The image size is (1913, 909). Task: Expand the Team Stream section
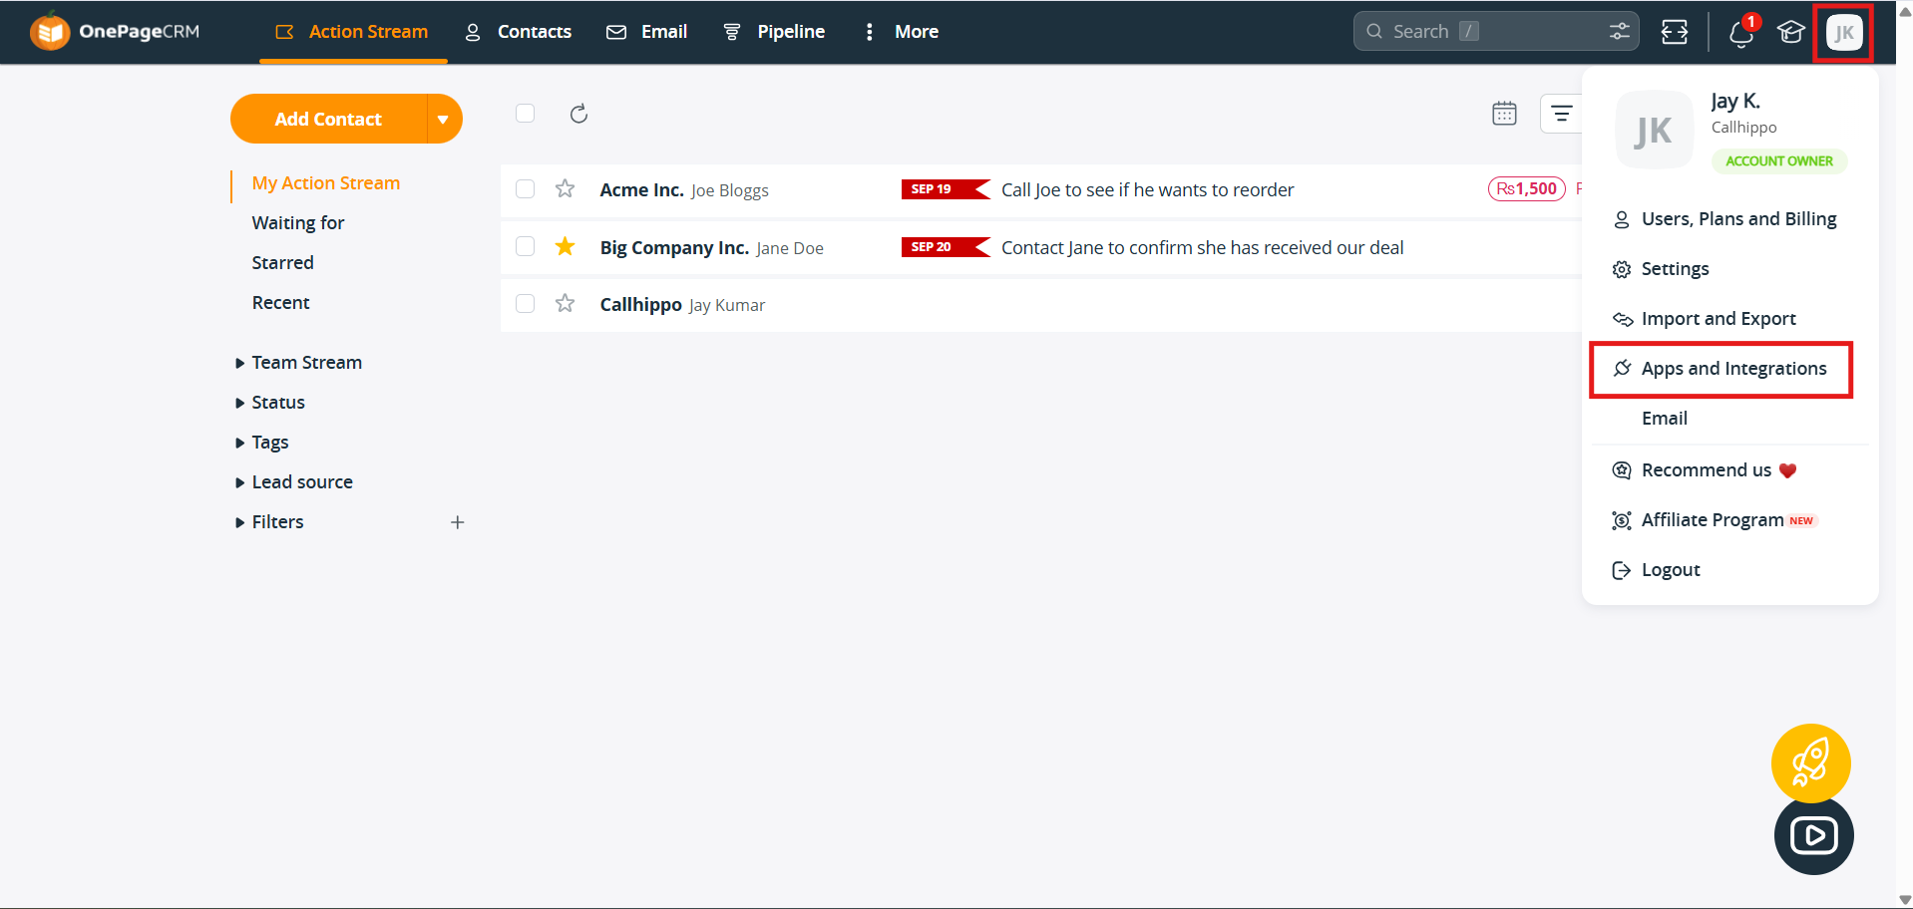(298, 363)
